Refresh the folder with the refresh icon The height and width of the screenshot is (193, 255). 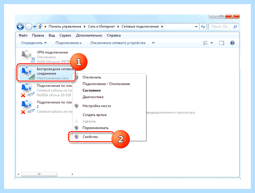[203, 26]
